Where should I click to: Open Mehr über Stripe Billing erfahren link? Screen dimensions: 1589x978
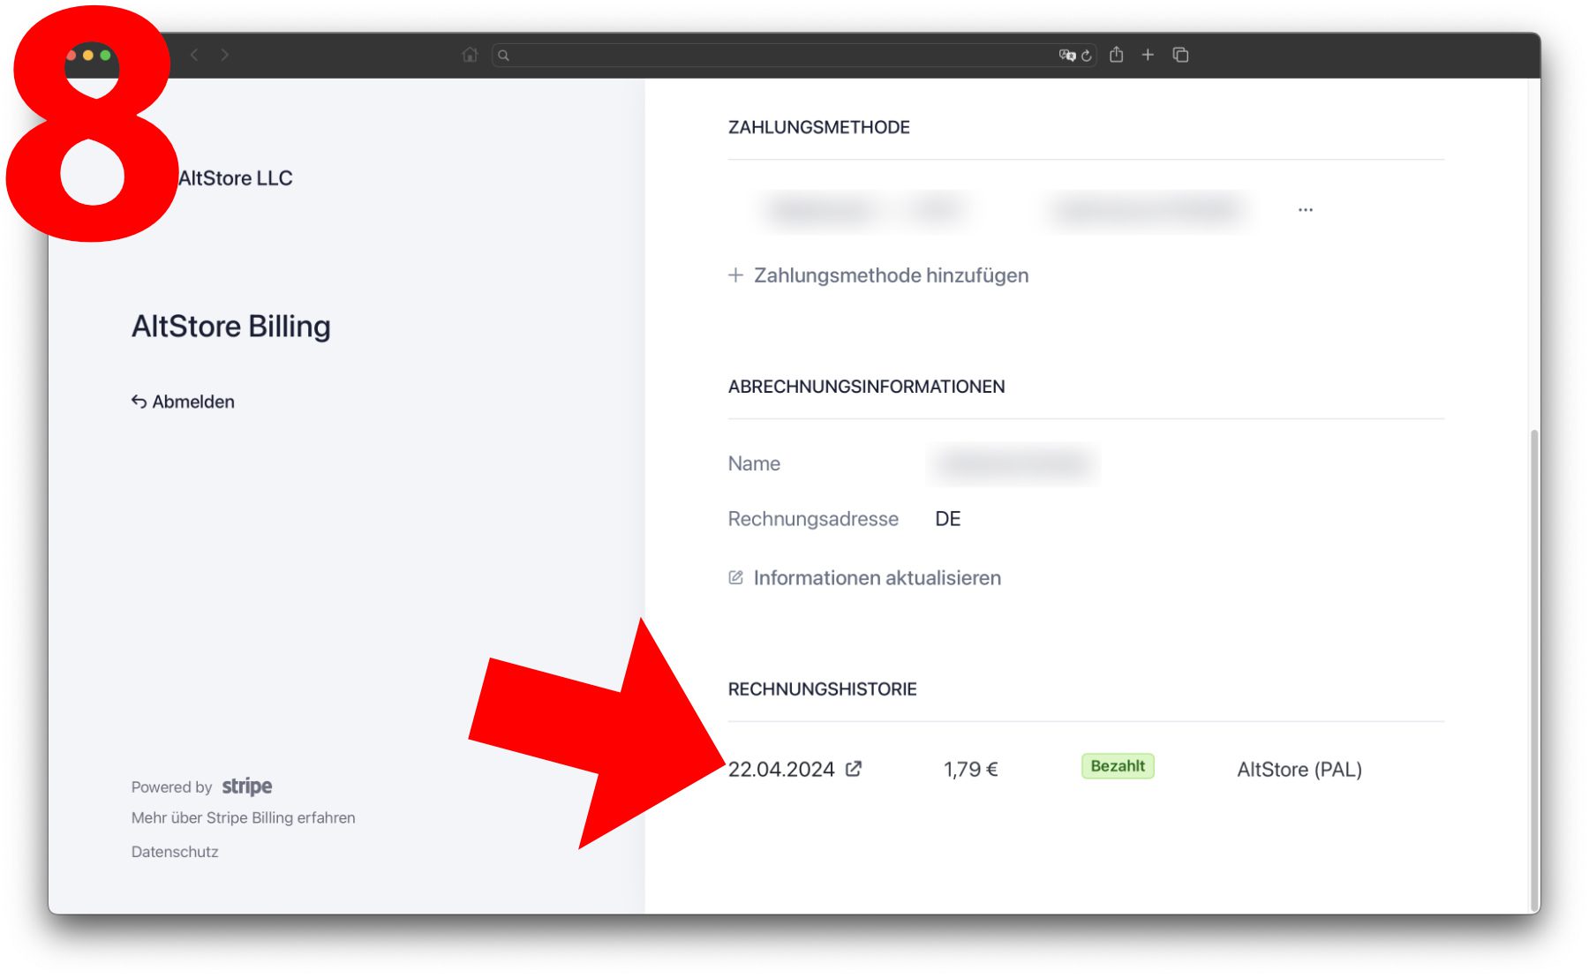coord(243,818)
